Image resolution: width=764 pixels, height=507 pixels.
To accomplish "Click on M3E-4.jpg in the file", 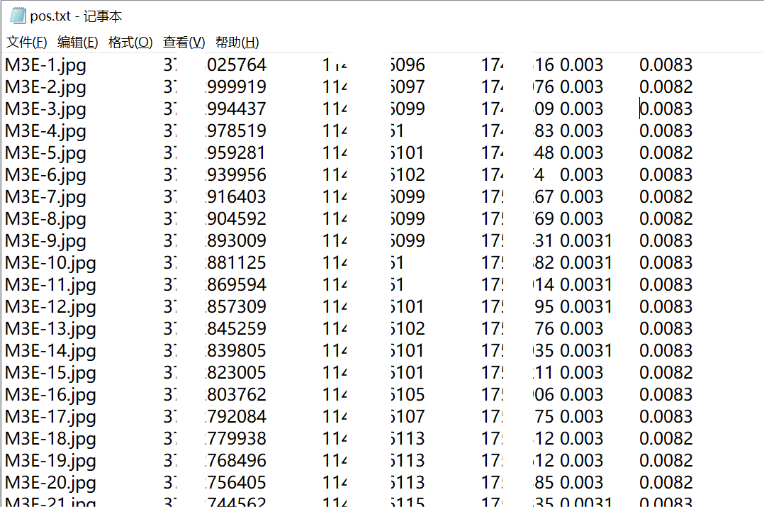I will (x=45, y=131).
